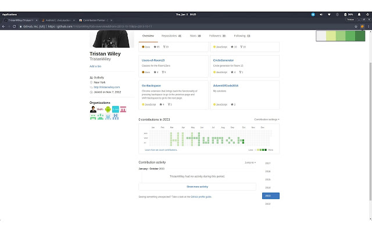Jump to year 2012 in activity list

click(268, 204)
